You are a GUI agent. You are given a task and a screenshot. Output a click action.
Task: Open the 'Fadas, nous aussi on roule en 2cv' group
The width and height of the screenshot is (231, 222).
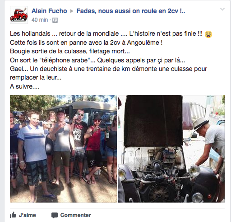click(x=131, y=11)
